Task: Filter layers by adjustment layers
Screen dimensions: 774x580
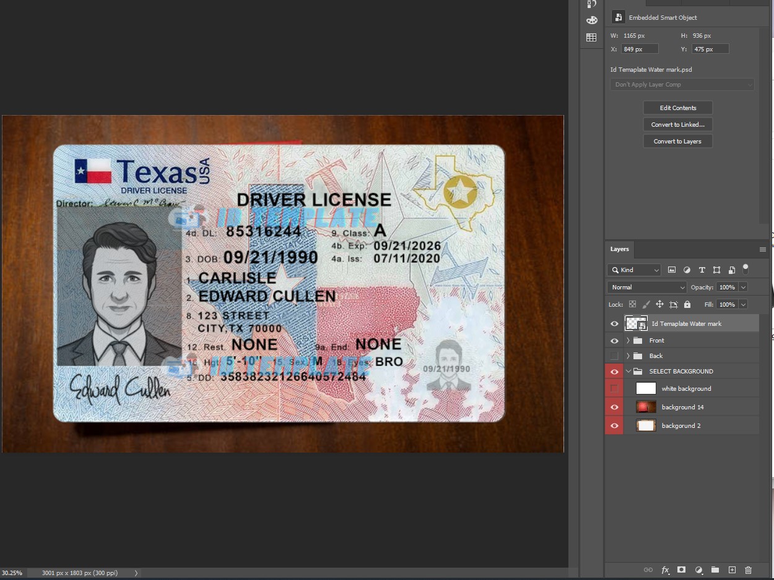Action: (687, 270)
